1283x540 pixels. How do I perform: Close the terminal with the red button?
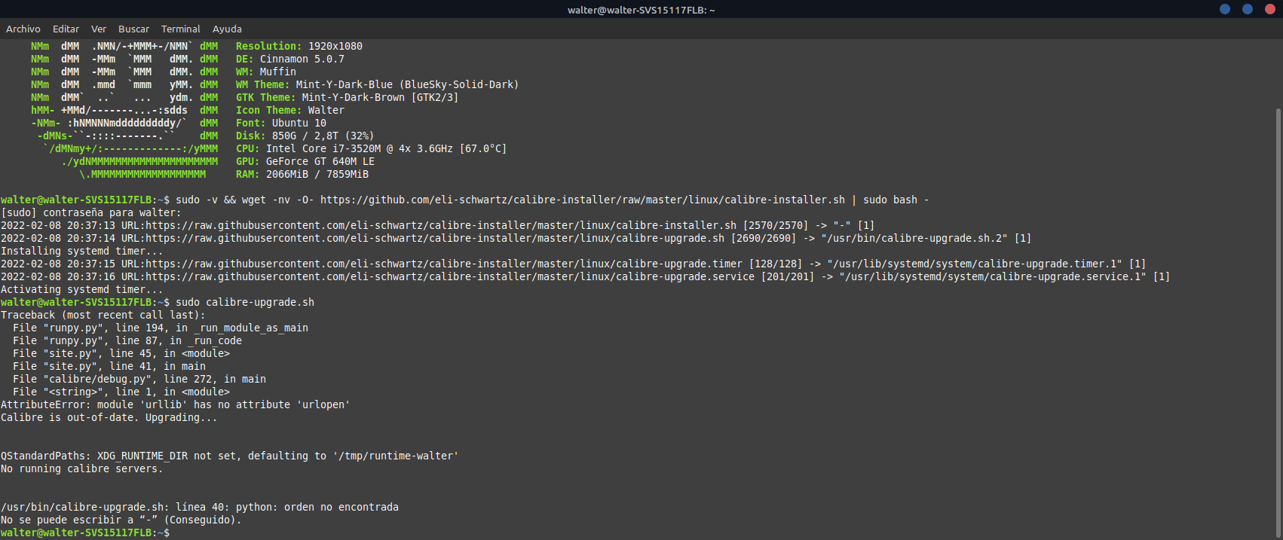point(1270,9)
